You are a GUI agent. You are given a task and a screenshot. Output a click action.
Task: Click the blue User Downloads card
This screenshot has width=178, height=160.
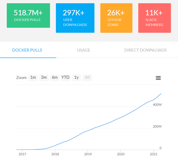(x=75, y=18)
